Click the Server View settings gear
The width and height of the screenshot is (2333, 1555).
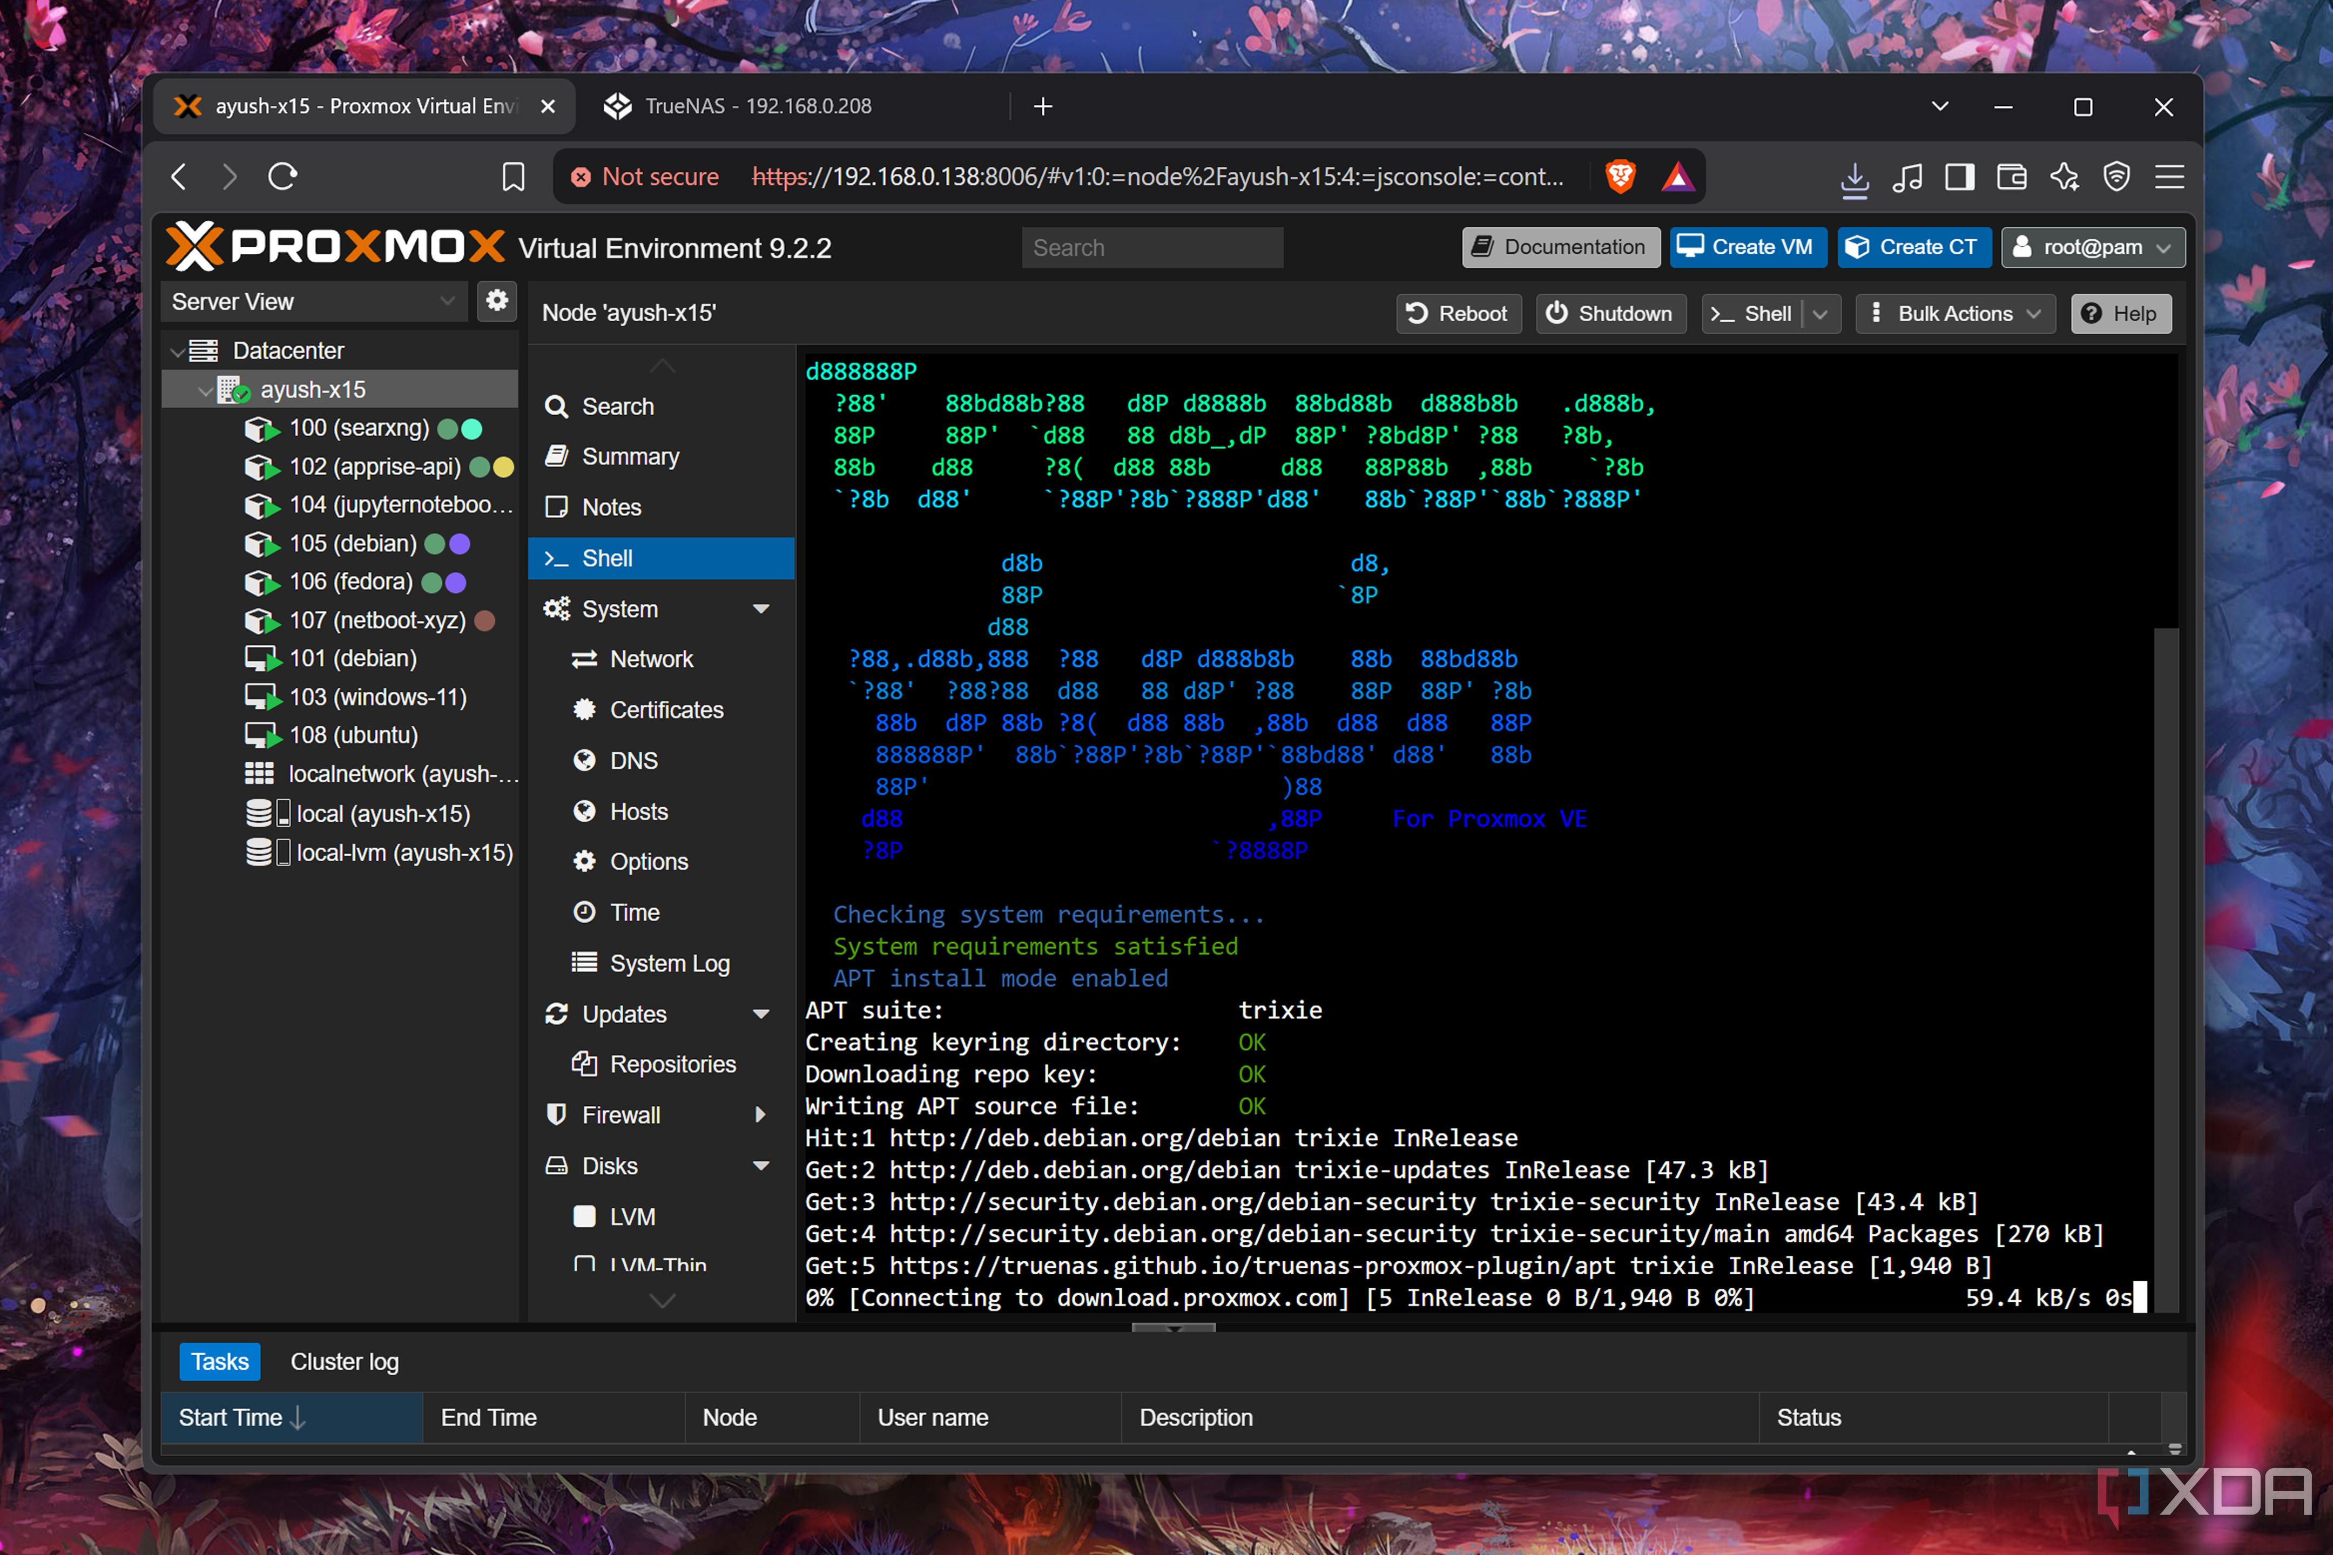click(497, 301)
